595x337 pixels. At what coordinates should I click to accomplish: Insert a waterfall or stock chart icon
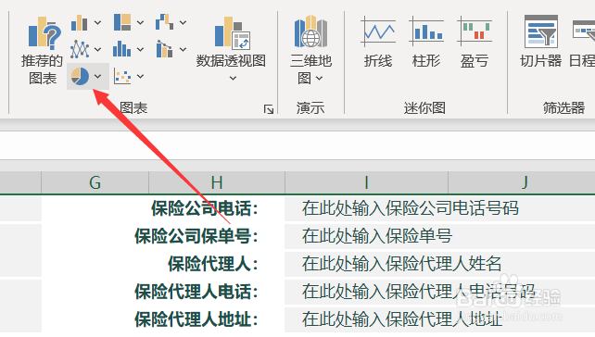click(x=165, y=22)
